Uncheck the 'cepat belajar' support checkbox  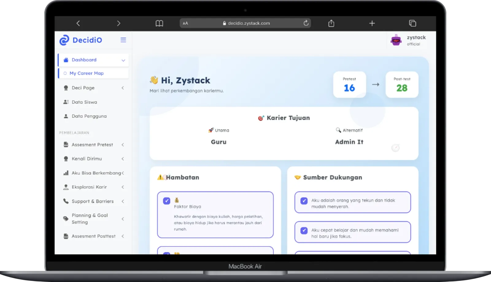click(304, 231)
